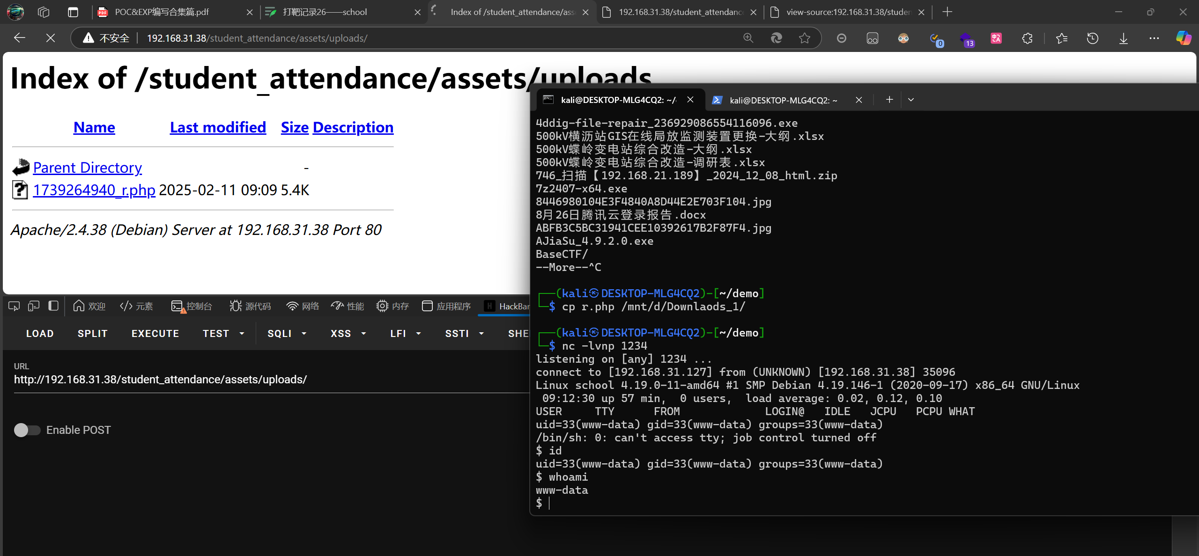
Task: Expand the XSS dropdown menu
Action: coord(348,333)
